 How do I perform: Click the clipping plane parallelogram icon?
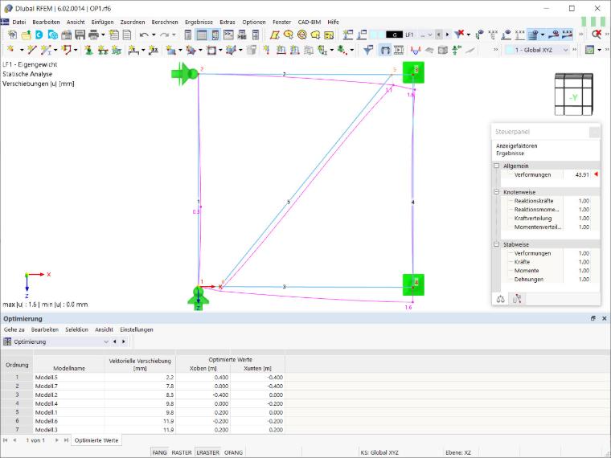point(275,35)
